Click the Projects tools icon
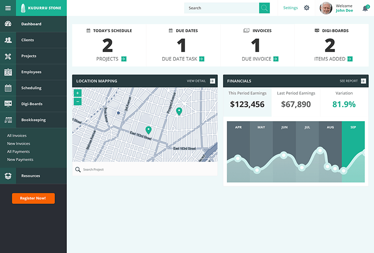This screenshot has width=374, height=253. (8, 56)
